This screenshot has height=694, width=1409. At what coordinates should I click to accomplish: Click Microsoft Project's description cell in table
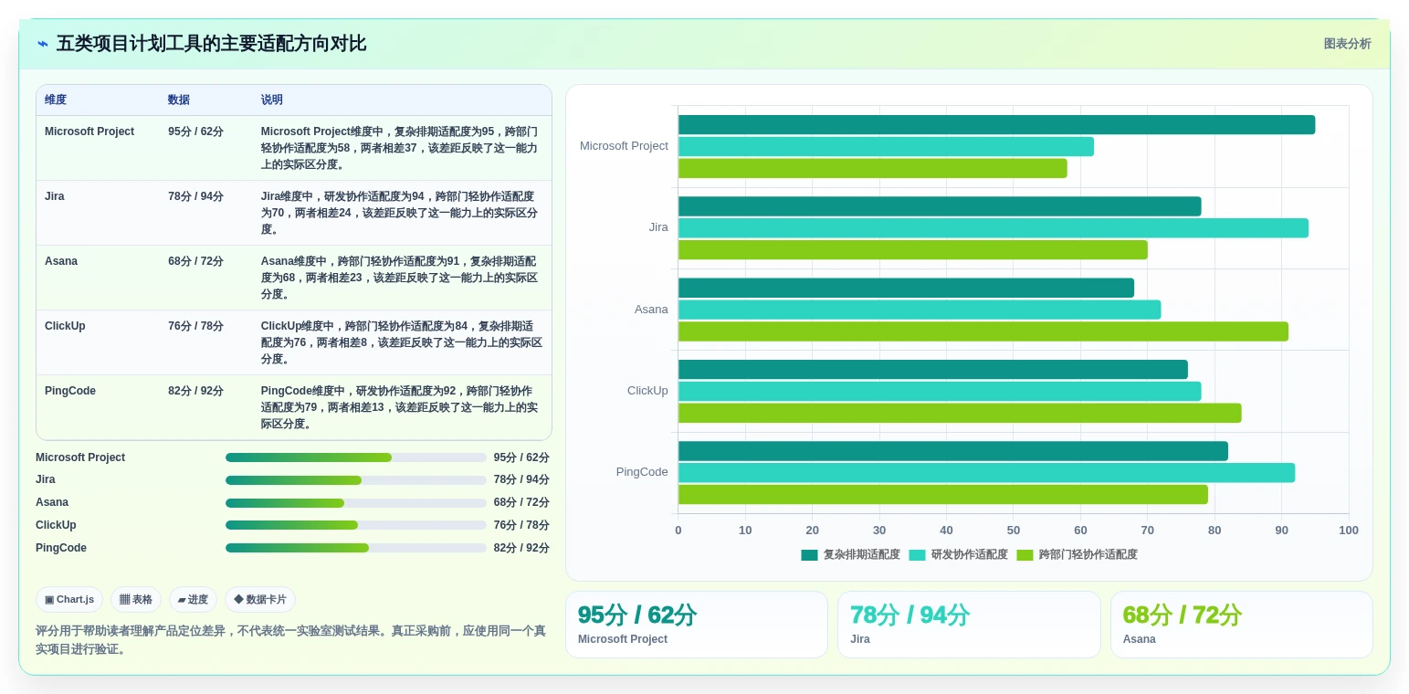click(400, 148)
